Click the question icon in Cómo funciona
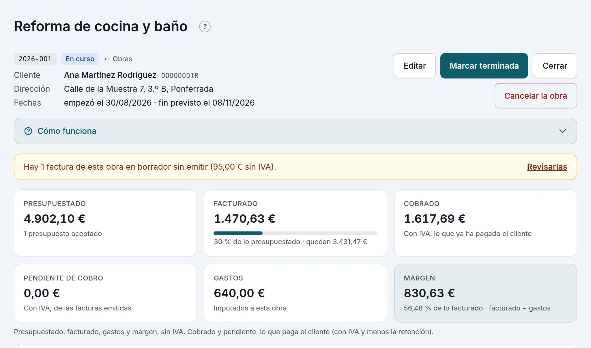 point(28,131)
